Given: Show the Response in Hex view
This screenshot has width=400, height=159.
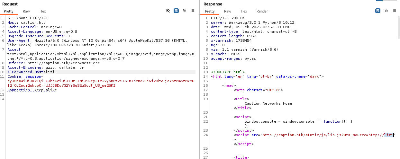Looking at the screenshot, I should [x=244, y=11].
